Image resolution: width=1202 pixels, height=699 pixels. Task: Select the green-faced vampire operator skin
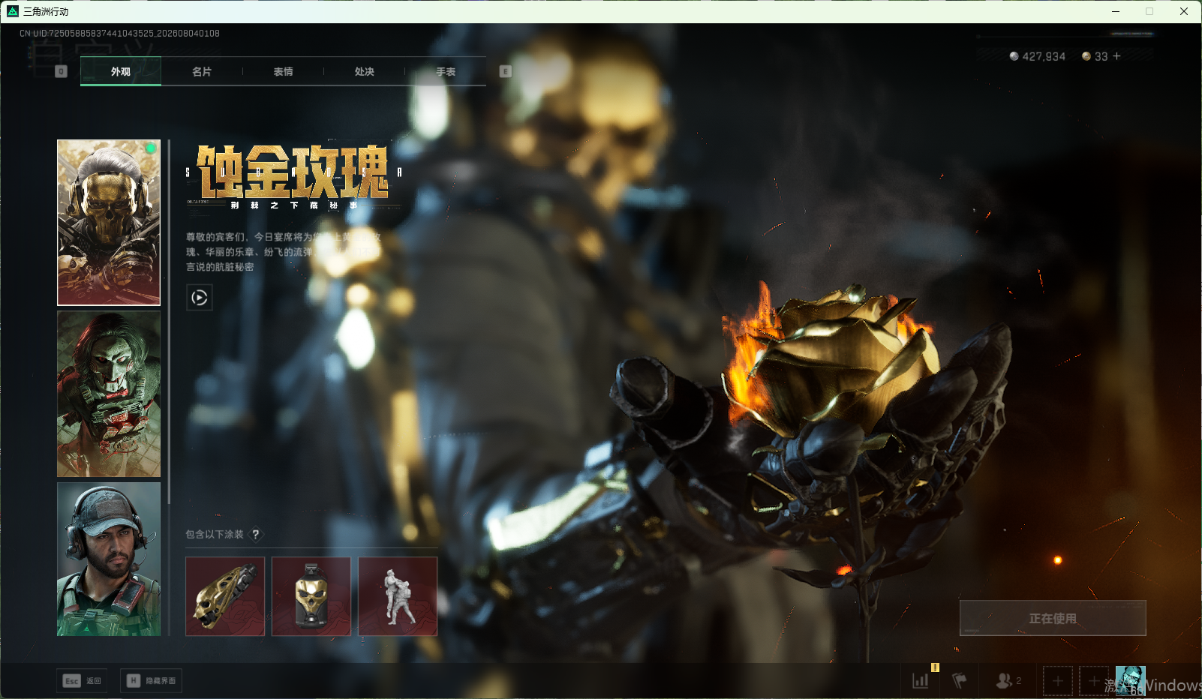coord(109,394)
